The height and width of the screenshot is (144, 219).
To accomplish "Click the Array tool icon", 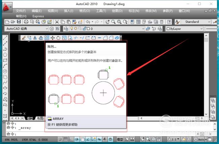I will click(x=47, y=38).
